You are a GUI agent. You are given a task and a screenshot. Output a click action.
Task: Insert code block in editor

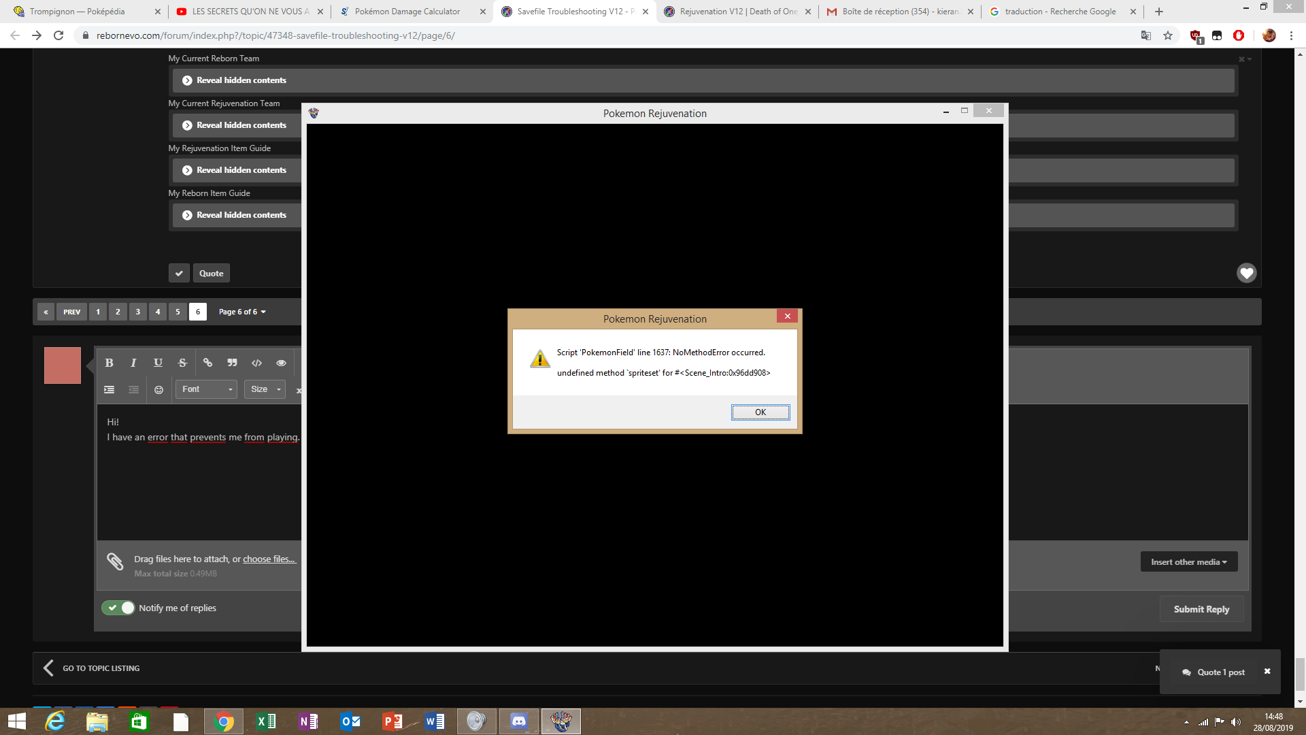(256, 363)
